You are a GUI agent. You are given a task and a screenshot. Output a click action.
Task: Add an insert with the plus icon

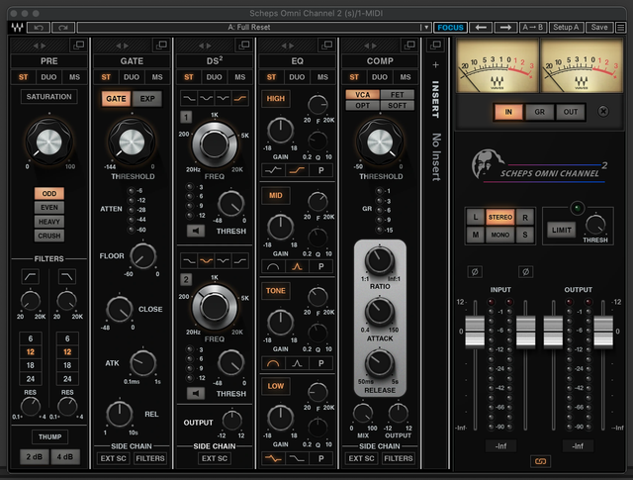435,65
